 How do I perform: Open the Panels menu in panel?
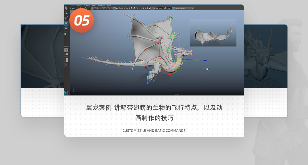click(x=109, y=6)
